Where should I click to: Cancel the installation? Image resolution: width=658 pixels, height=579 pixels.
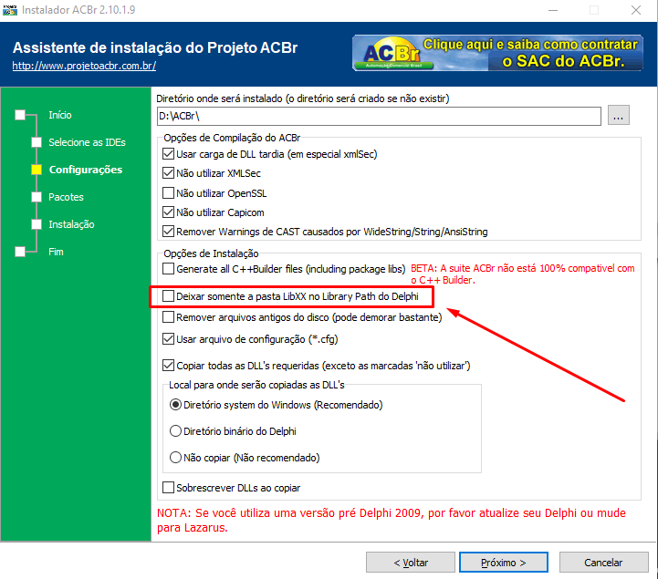pos(604,563)
